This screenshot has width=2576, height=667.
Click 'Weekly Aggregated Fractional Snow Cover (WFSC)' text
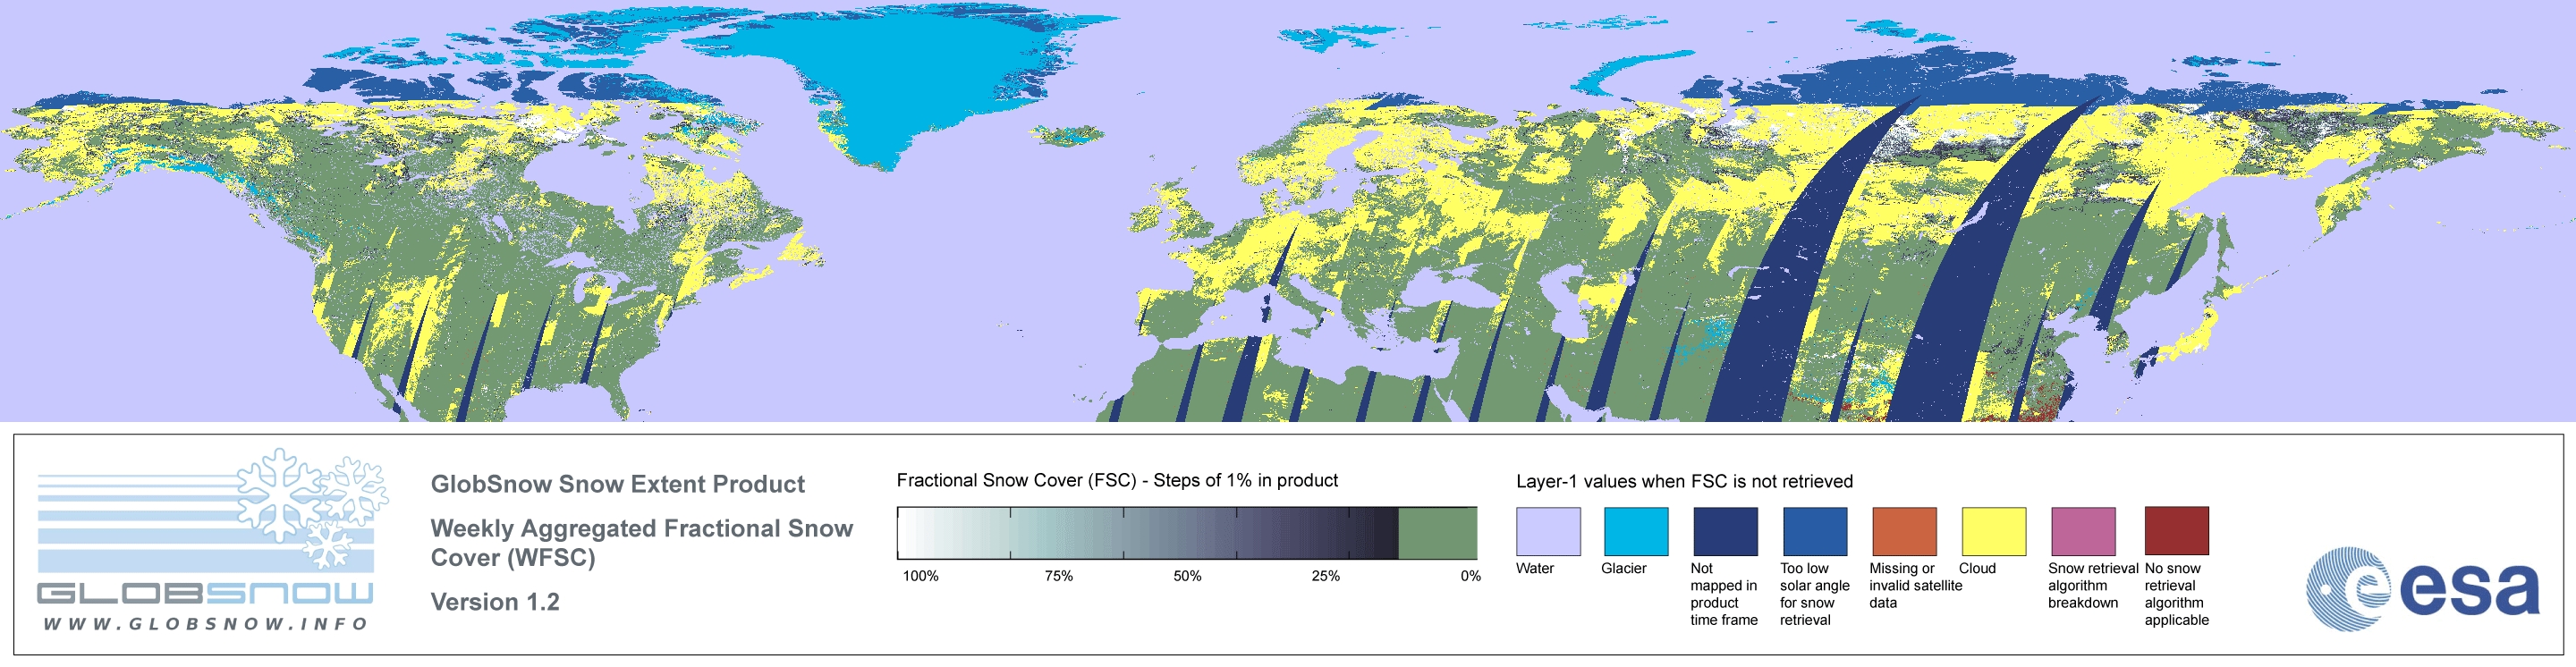click(641, 543)
